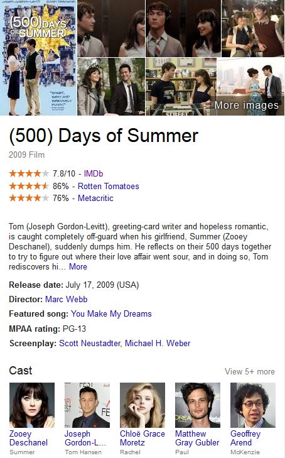Open the Metacritic link
The height and width of the screenshot is (458, 285).
pos(95,198)
